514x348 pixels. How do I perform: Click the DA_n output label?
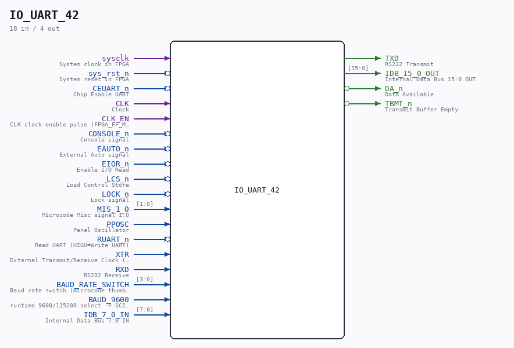click(394, 88)
